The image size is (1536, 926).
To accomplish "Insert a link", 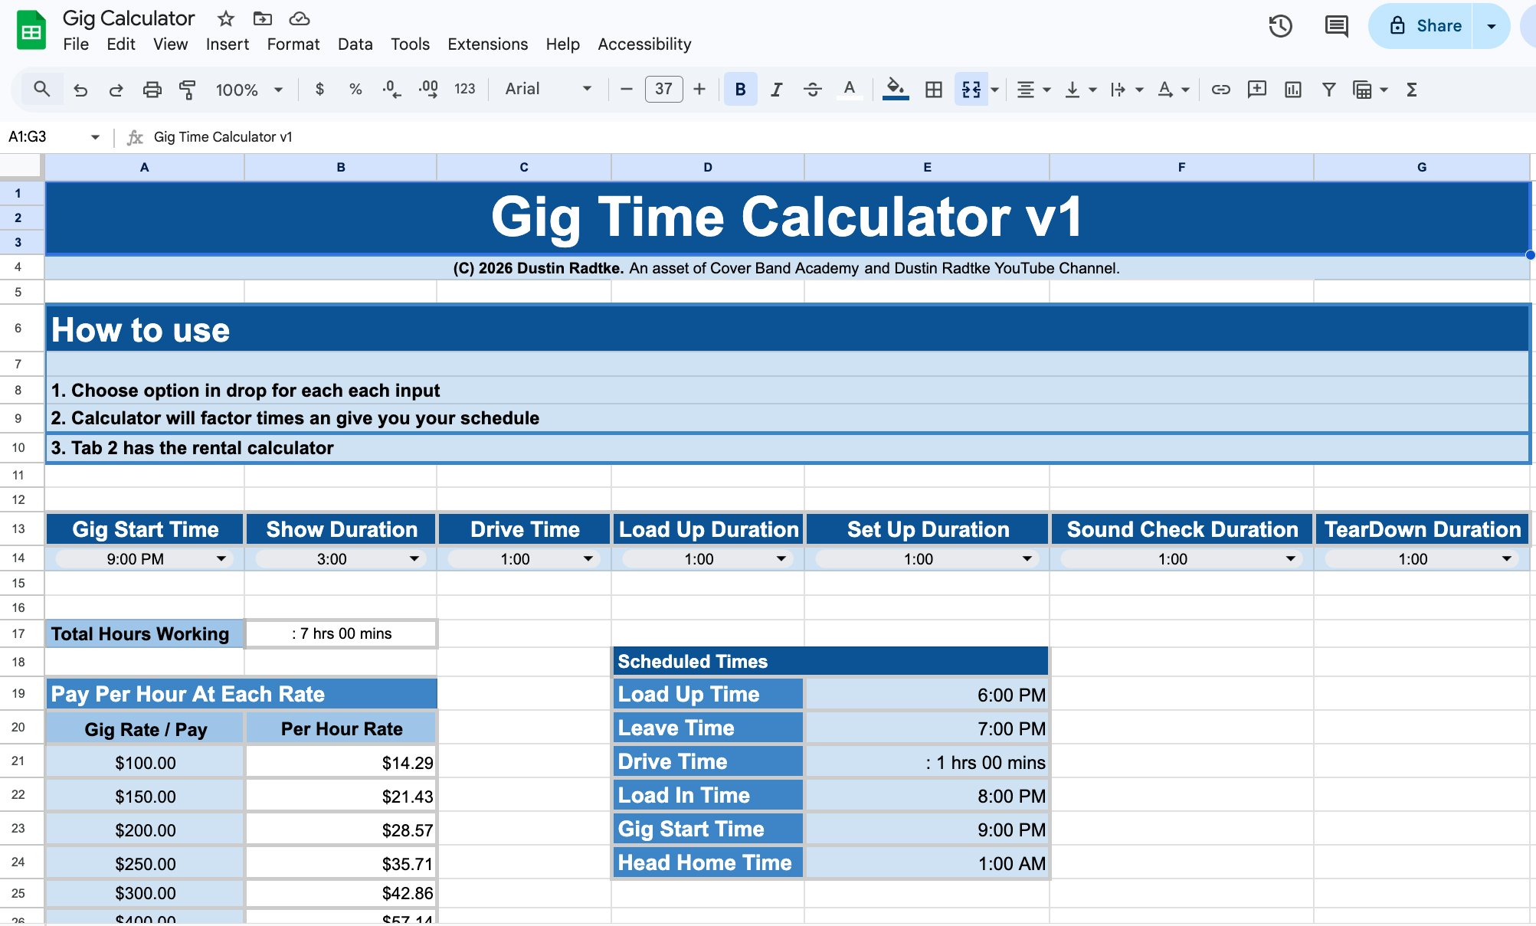I will tap(1220, 90).
